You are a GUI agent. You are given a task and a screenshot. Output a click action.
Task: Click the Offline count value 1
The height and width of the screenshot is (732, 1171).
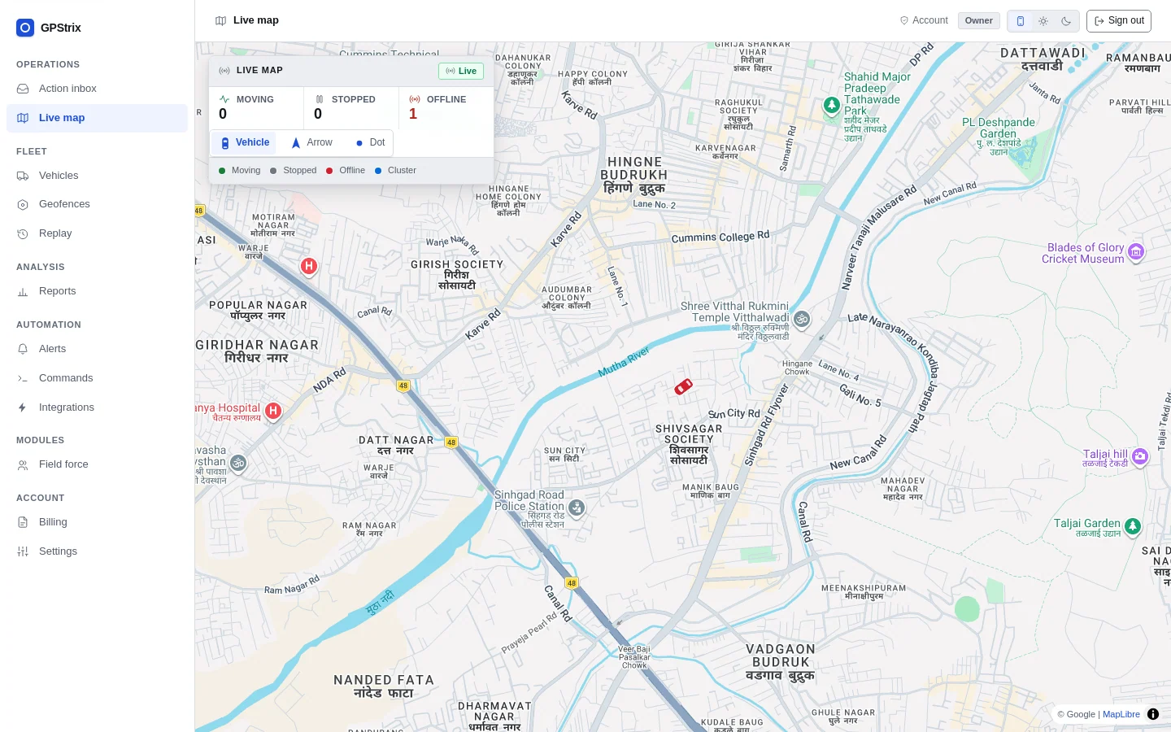click(x=413, y=115)
